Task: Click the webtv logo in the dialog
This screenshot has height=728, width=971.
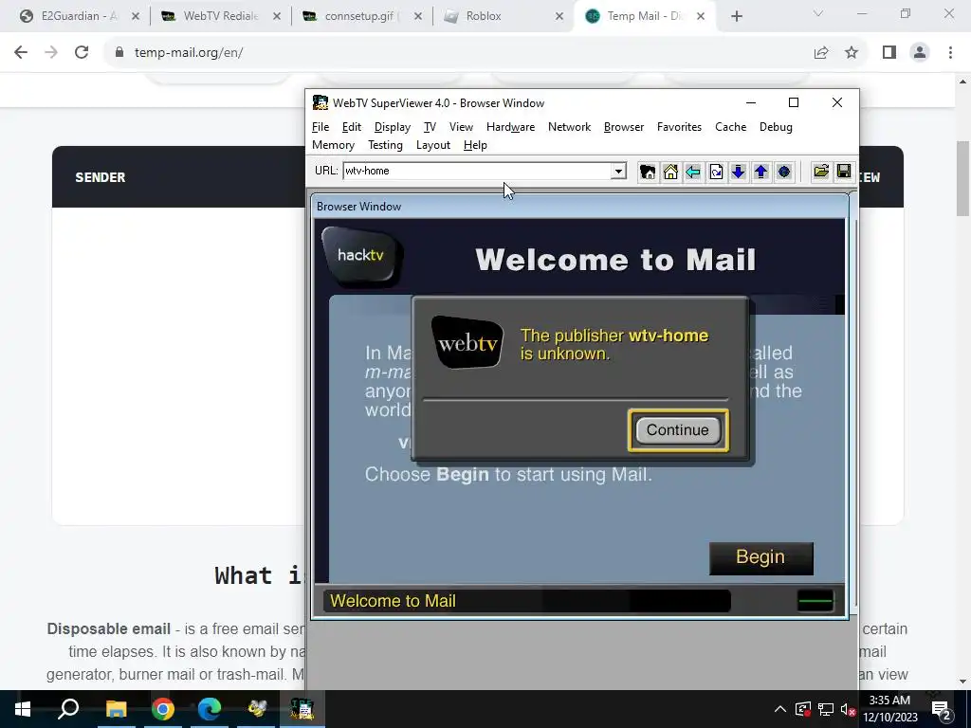Action: pyautogui.click(x=467, y=342)
